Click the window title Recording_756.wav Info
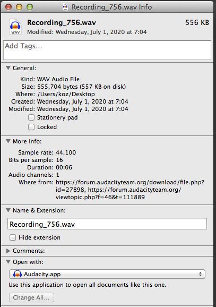216x307 pixels. [112, 7]
